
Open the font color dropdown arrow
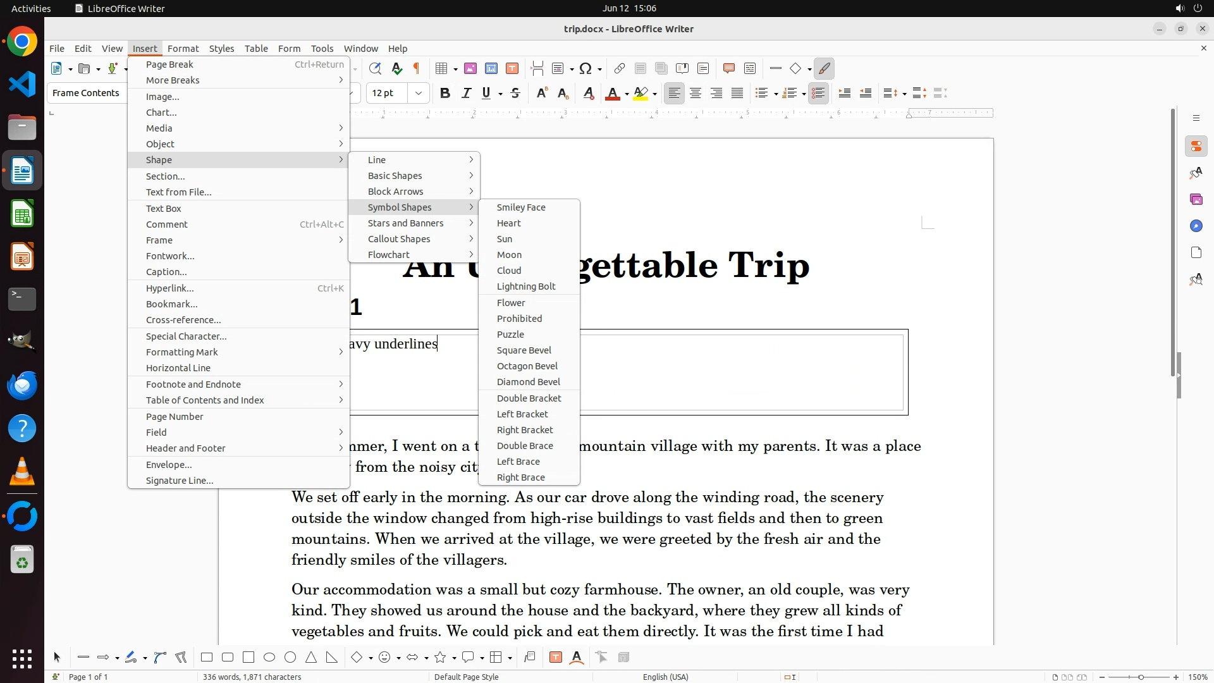point(627,94)
